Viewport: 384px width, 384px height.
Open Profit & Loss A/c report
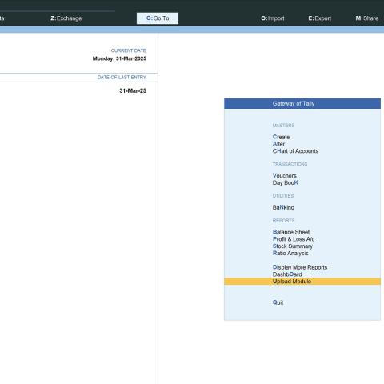[294, 239]
